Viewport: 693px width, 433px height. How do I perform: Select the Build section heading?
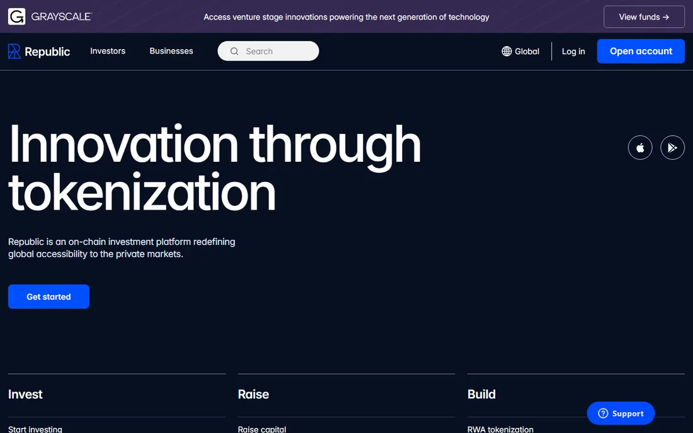coord(481,394)
